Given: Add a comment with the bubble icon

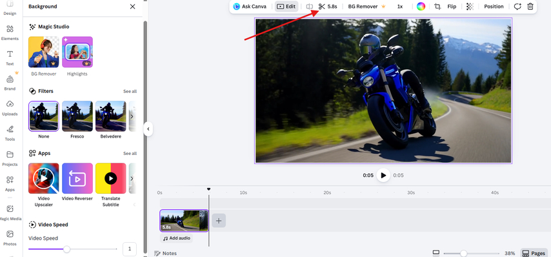Looking at the screenshot, I should [x=517, y=6].
